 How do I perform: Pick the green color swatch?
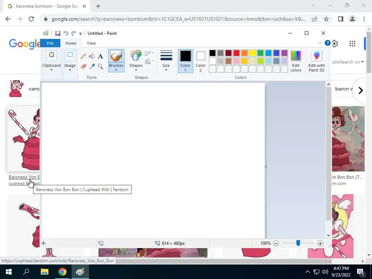[x=260, y=53]
